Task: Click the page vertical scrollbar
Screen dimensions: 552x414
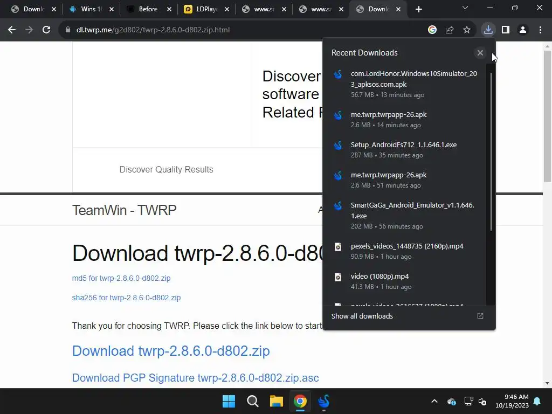Action: [547, 116]
